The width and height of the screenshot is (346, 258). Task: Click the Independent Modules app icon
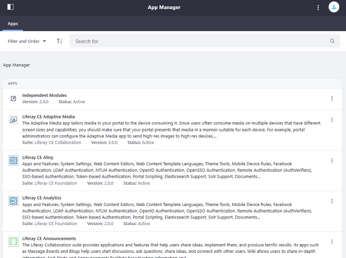(13, 98)
